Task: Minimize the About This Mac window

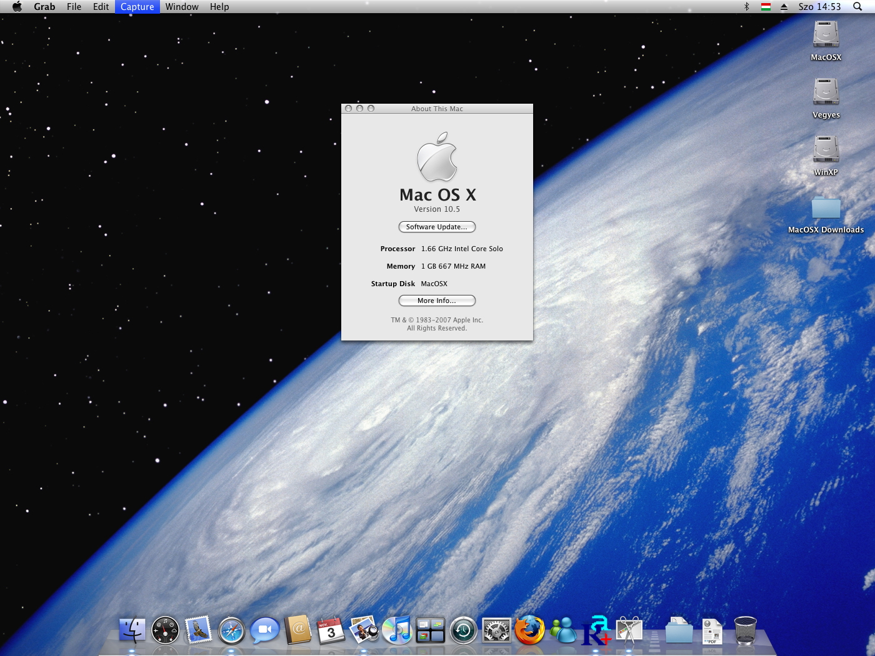Action: click(x=359, y=108)
